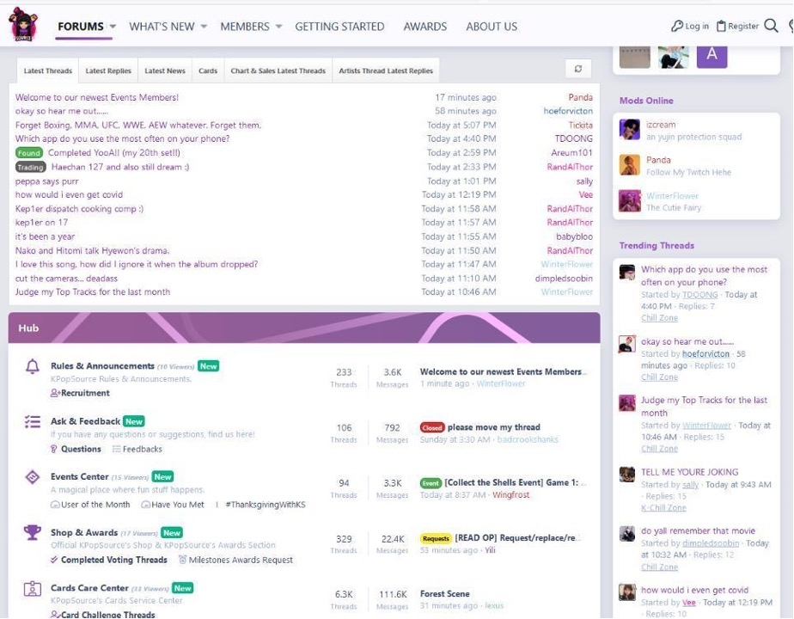This screenshot has width=794, height=619.
Task: Click the yellow Requests thread tag
Action: (x=436, y=538)
